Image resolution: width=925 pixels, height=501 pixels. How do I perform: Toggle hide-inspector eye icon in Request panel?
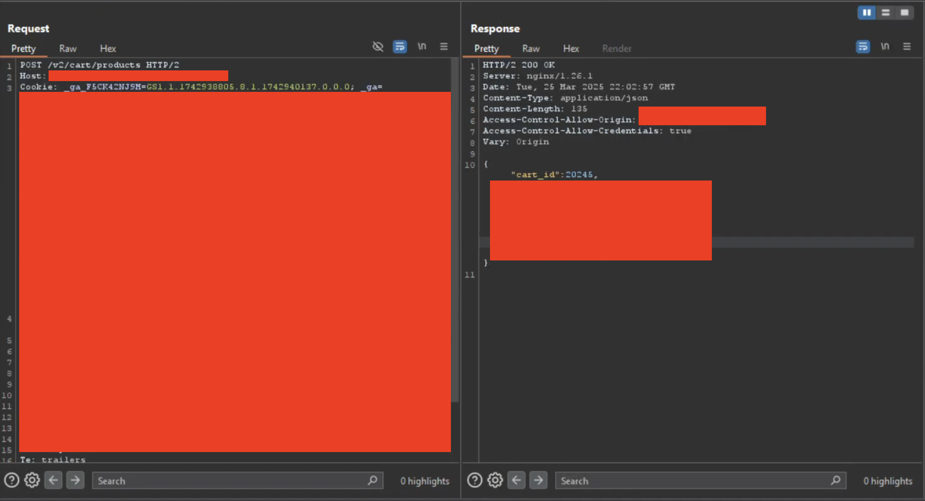[x=378, y=47]
